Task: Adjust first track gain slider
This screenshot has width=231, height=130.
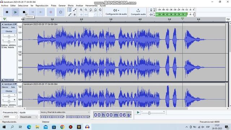Action: coord(9,36)
